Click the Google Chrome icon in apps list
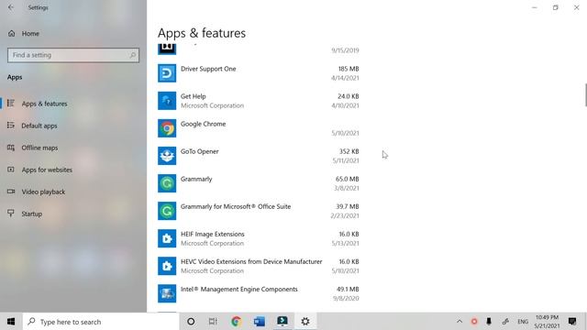 point(167,128)
